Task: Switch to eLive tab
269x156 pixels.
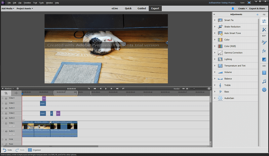Action: (115, 8)
